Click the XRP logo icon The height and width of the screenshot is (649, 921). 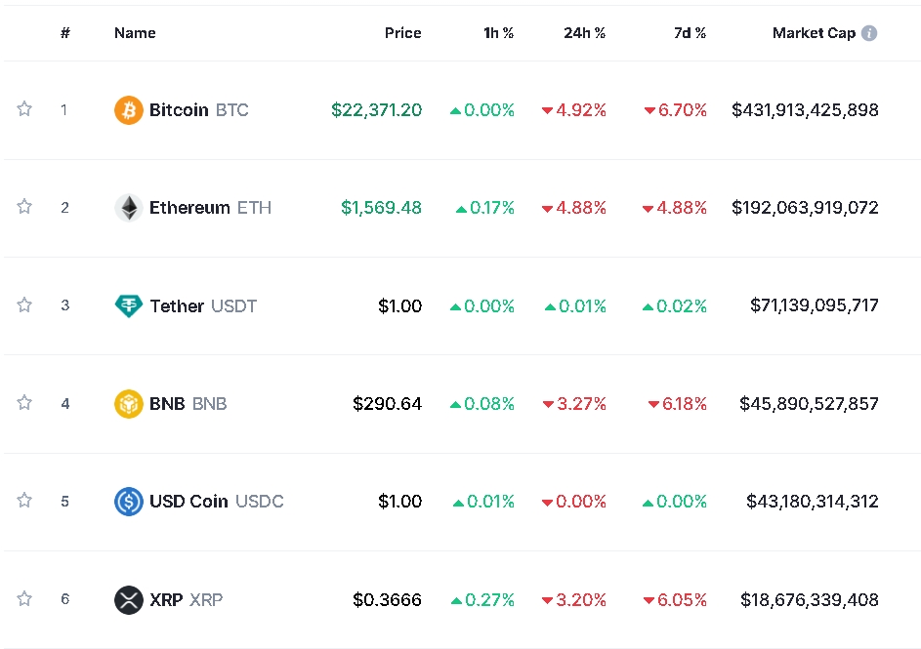128,599
